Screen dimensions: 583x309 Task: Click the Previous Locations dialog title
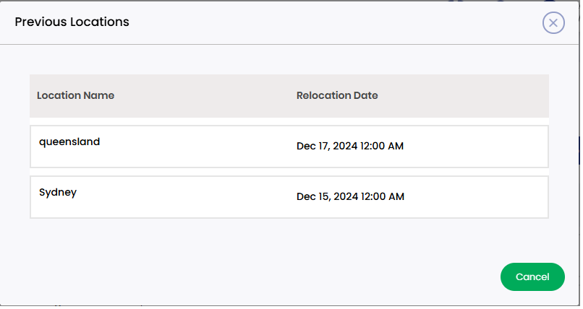72,22
